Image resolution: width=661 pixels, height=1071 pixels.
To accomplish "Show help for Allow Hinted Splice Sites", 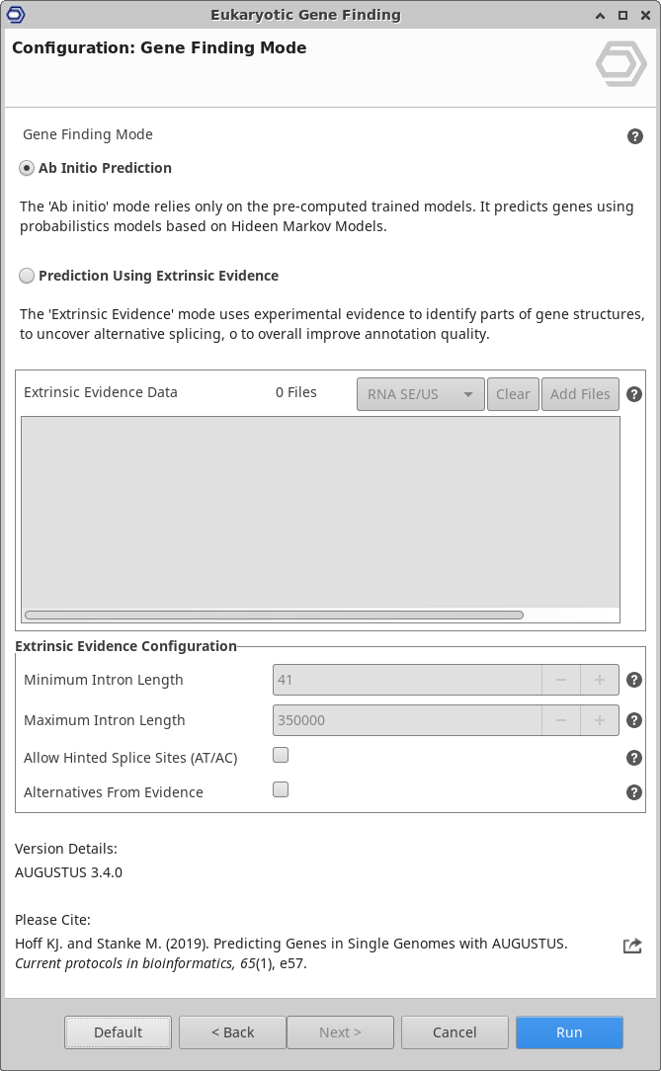I will pos(634,758).
